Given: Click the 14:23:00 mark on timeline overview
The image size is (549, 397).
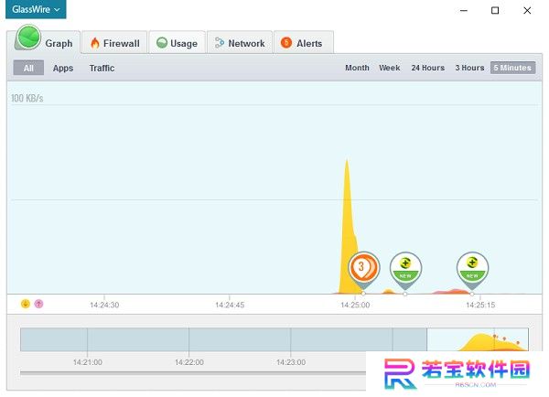Looking at the screenshot, I should (x=291, y=362).
